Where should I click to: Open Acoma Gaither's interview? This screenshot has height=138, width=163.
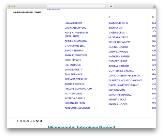[x=119, y=66]
